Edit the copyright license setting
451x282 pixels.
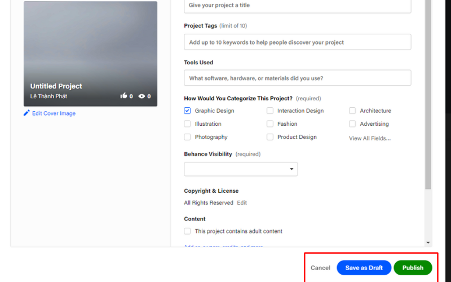pos(242,202)
